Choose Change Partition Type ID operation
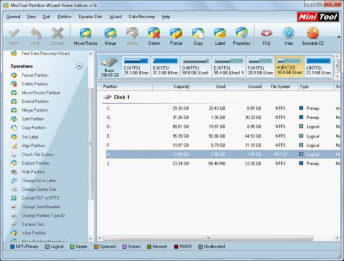The image size is (344, 261). (x=43, y=216)
